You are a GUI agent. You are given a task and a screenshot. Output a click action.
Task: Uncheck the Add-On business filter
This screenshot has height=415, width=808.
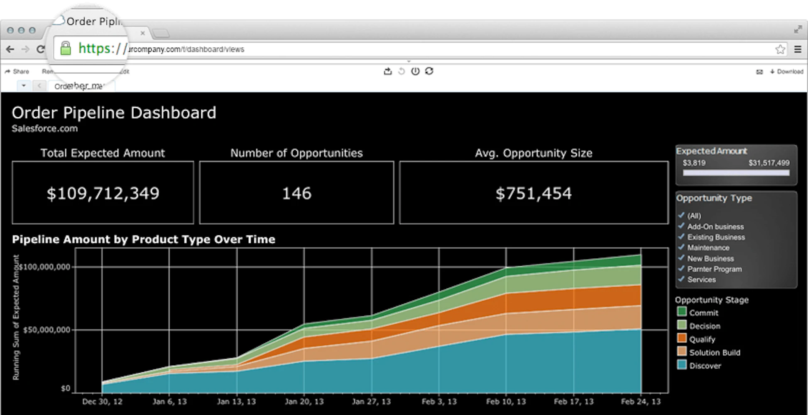tap(681, 227)
